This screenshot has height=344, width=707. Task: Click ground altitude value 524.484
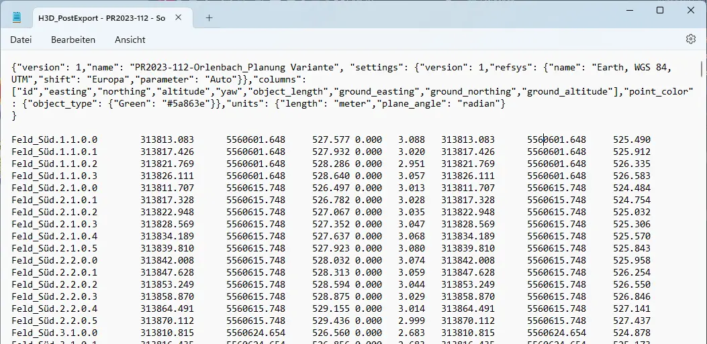pos(632,188)
